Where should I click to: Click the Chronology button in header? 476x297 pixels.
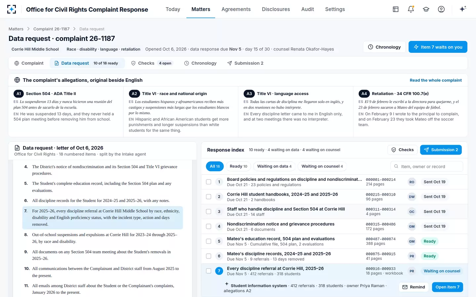pos(384,47)
